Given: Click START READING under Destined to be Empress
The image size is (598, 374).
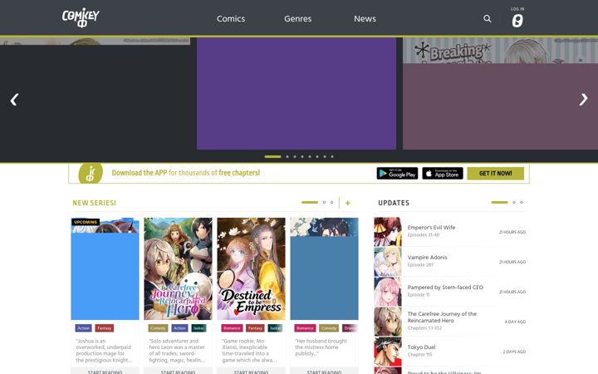Looking at the screenshot, I should 251,372.
